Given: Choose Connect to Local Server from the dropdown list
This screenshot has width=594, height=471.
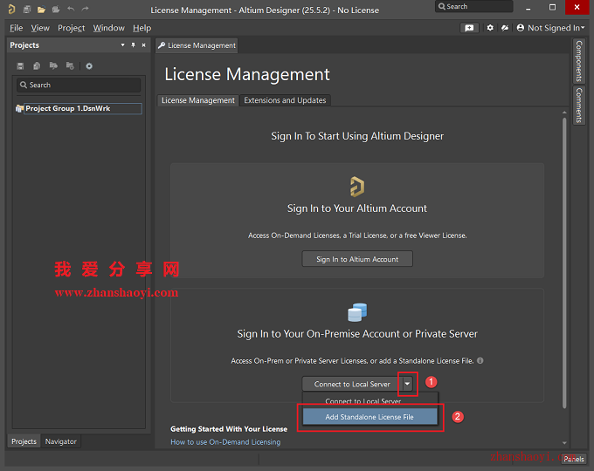Looking at the screenshot, I should pyautogui.click(x=370, y=401).
